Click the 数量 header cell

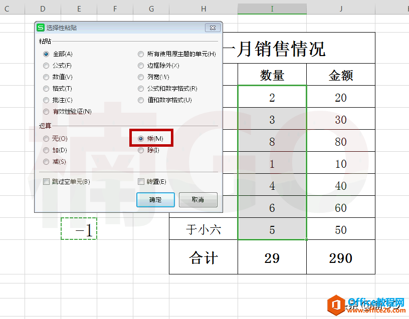[x=272, y=75]
